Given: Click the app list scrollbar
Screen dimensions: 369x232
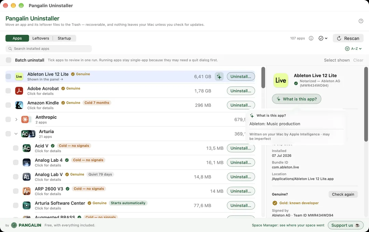Looking at the screenshot, I should coord(263,77).
